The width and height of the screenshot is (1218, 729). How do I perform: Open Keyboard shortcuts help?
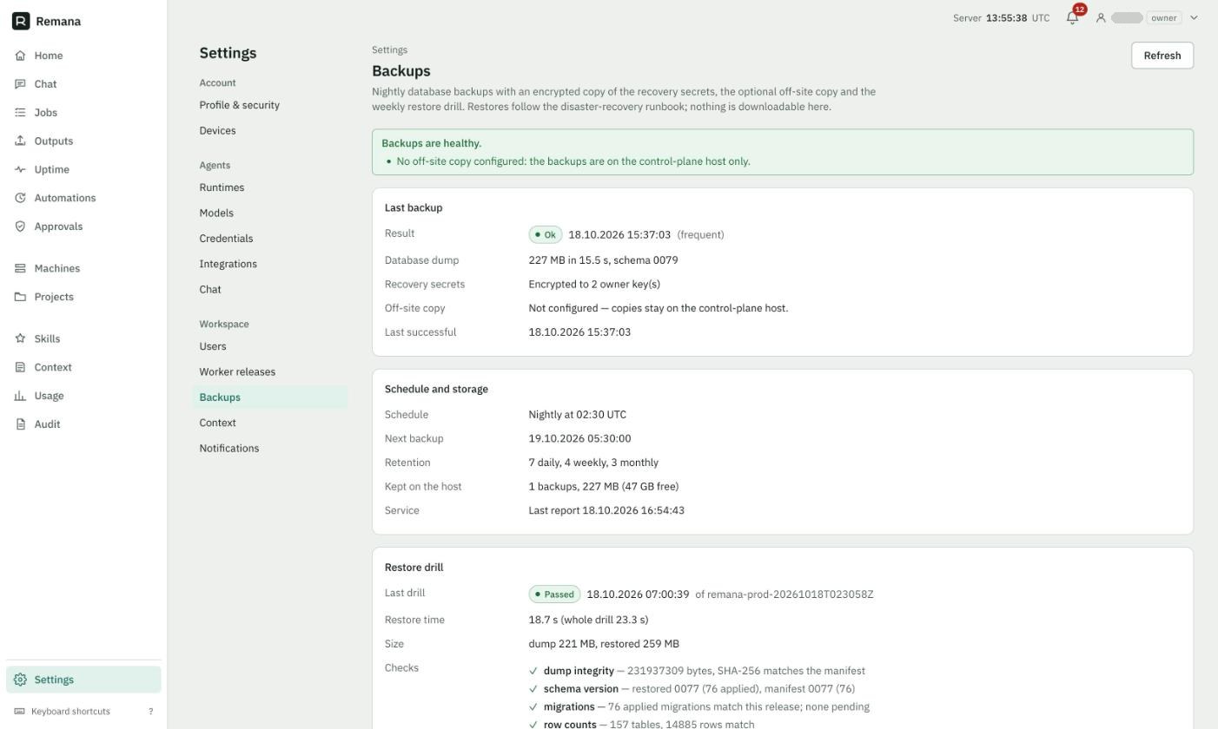[x=83, y=712]
